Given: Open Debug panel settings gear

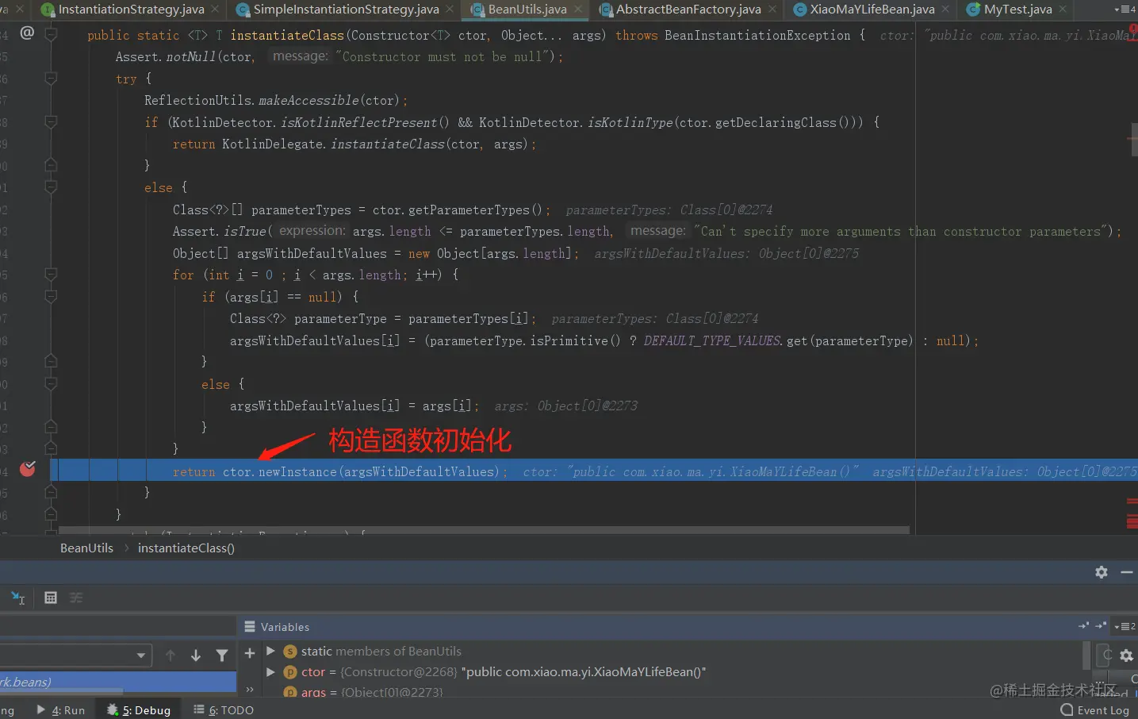Looking at the screenshot, I should (1102, 572).
